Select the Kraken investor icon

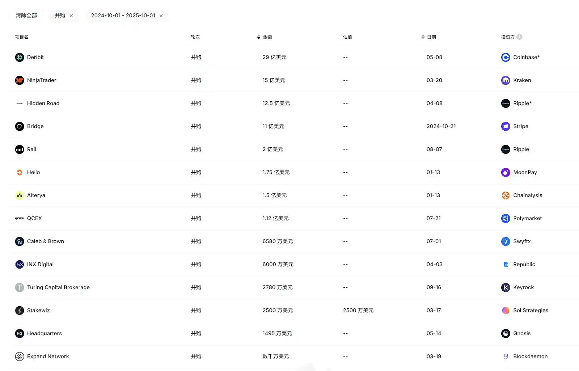(506, 80)
